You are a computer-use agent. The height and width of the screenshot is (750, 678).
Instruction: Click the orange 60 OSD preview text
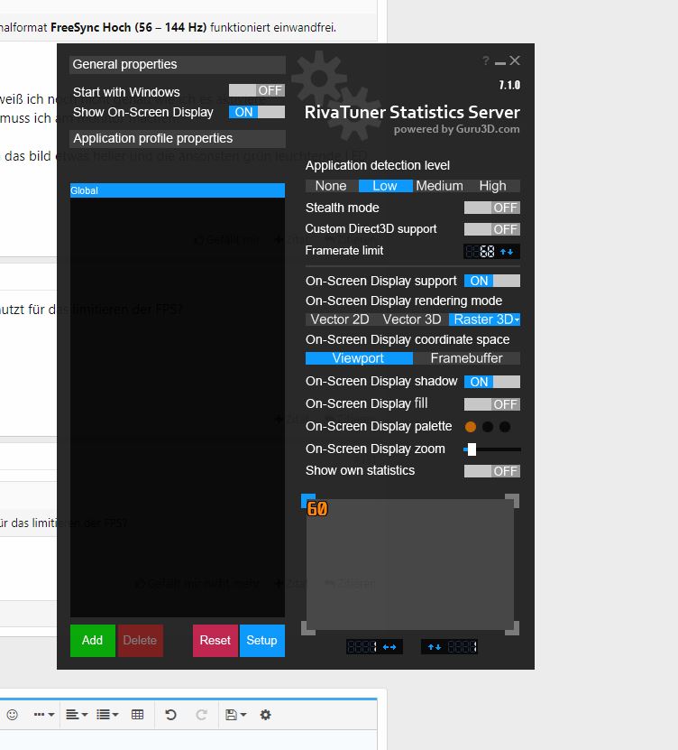tap(317, 509)
